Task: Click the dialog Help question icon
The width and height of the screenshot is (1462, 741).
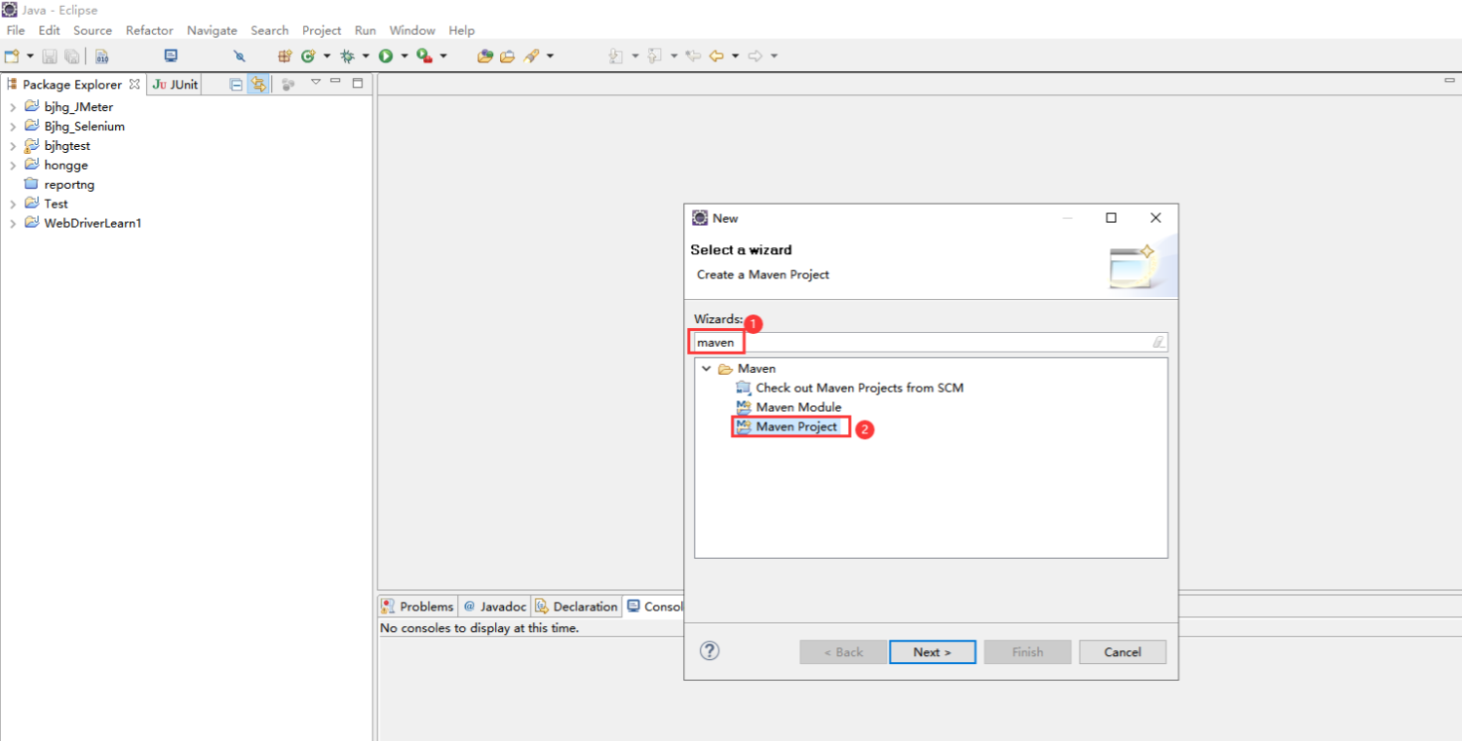Action: pyautogui.click(x=710, y=651)
